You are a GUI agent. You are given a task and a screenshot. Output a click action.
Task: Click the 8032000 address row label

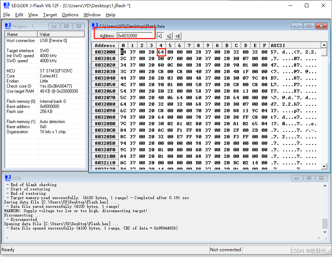pos(105,52)
